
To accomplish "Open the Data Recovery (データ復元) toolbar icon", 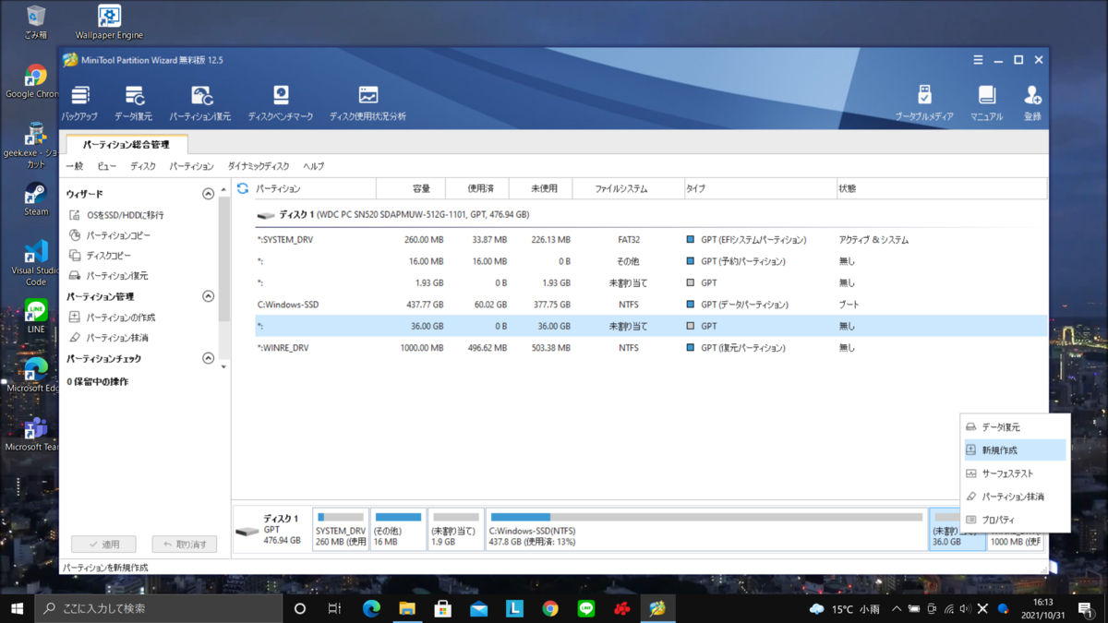I will 134,103.
